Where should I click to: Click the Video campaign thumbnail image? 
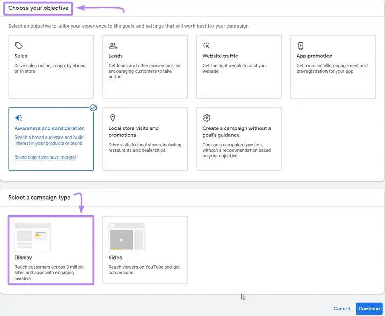click(126, 237)
